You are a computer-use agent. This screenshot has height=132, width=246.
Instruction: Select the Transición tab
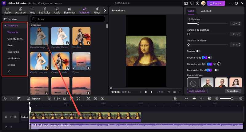[x=85, y=11]
